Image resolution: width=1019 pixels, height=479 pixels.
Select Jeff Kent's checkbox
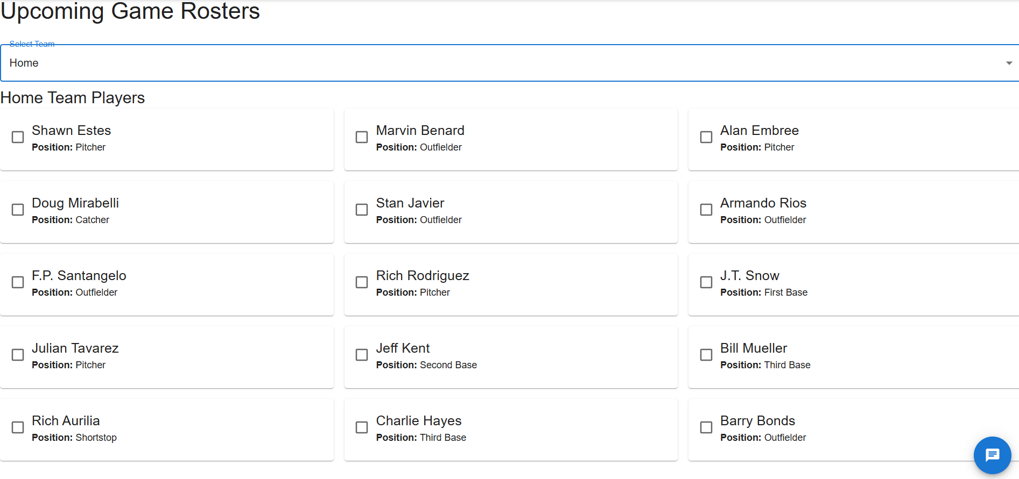362,355
